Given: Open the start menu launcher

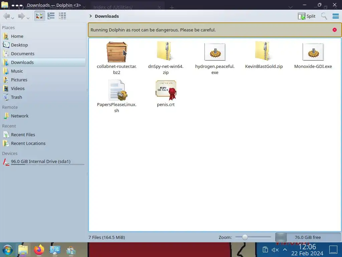Looking at the screenshot, I should coord(8,250).
